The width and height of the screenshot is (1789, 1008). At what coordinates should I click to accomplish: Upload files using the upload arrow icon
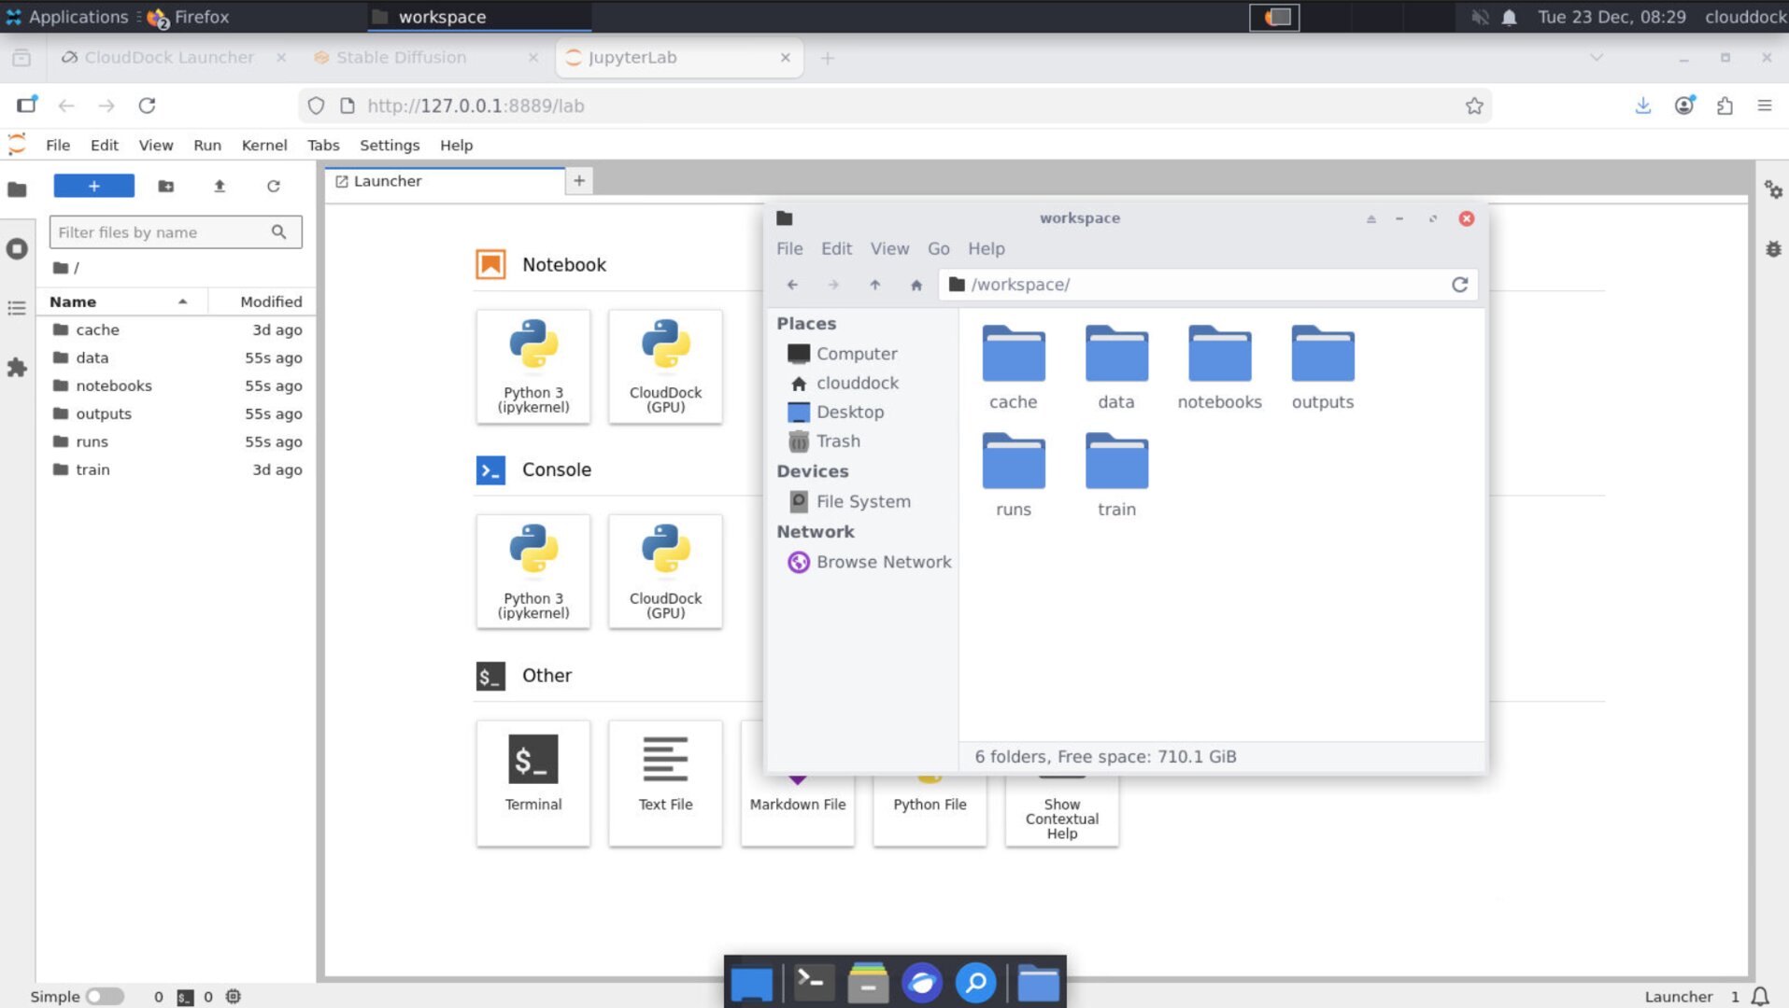(220, 186)
